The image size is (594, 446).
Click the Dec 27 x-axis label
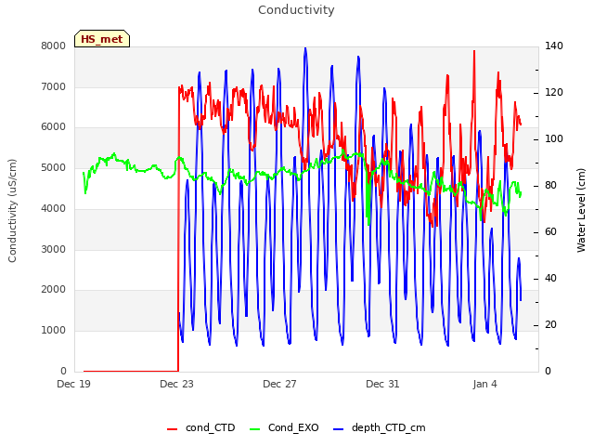tap(279, 384)
